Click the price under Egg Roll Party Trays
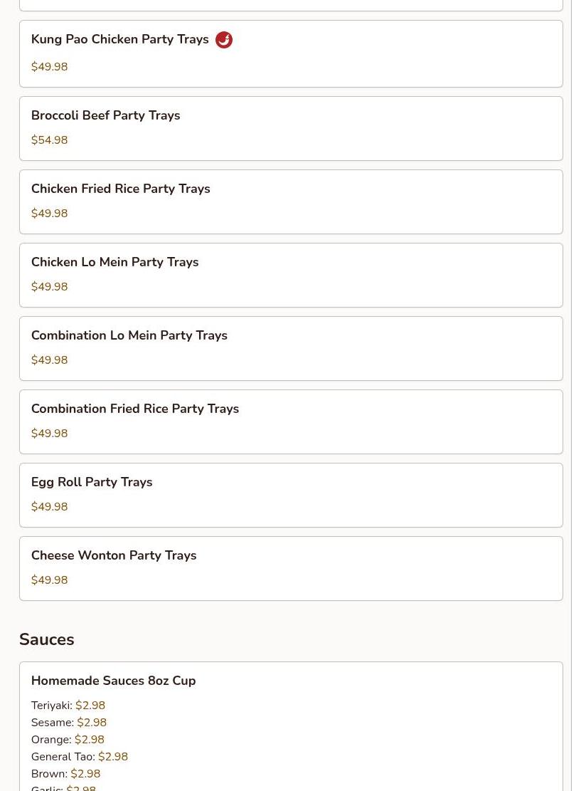Viewport: 586px width, 791px height. coord(49,507)
